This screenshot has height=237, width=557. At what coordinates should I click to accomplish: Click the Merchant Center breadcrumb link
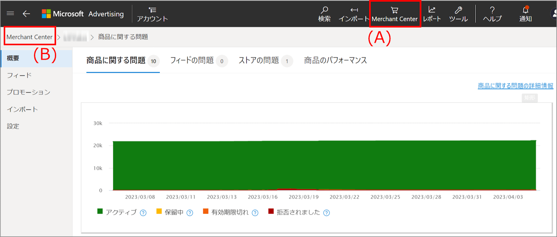(30, 37)
